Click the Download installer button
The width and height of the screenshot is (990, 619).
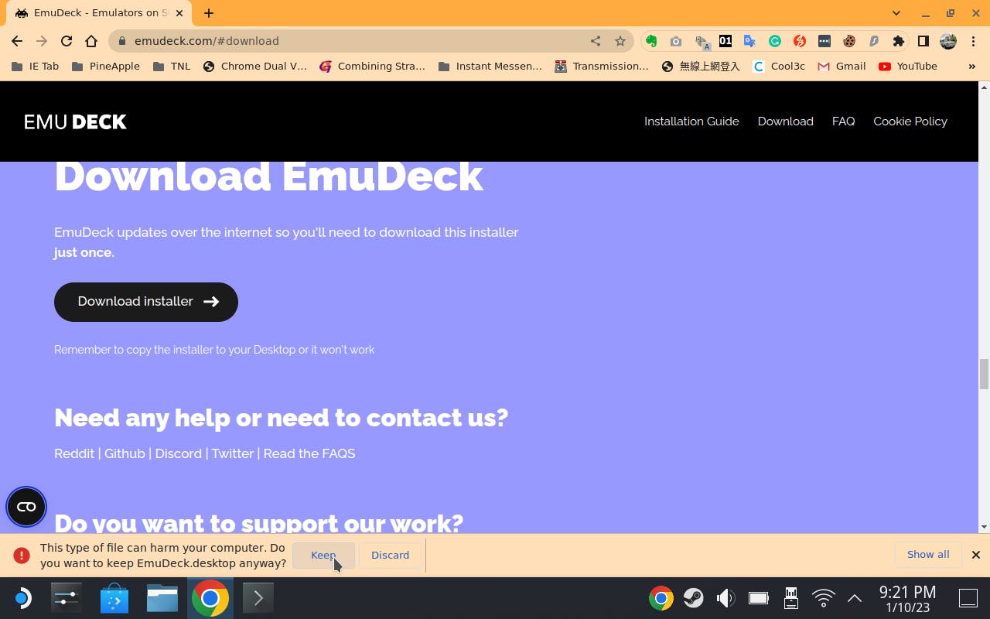click(x=146, y=302)
